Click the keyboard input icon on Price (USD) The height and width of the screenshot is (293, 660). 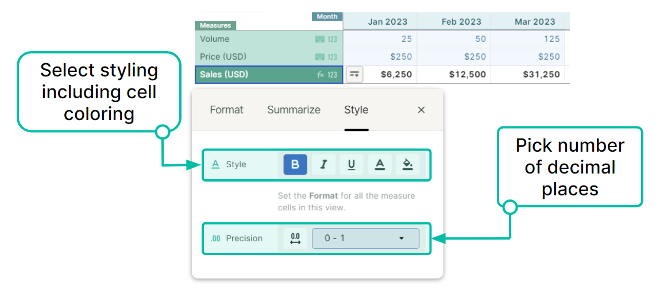point(320,57)
